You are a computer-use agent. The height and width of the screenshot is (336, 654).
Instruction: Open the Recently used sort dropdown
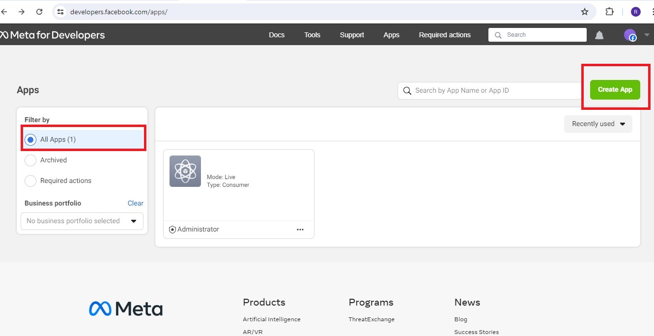(x=598, y=124)
